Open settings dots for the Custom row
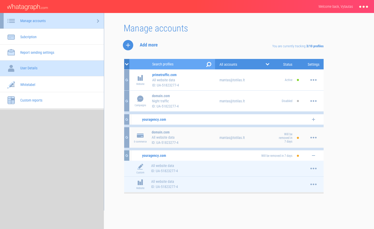 pyautogui.click(x=313, y=169)
